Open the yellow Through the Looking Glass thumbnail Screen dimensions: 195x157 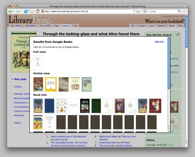click(x=51, y=84)
